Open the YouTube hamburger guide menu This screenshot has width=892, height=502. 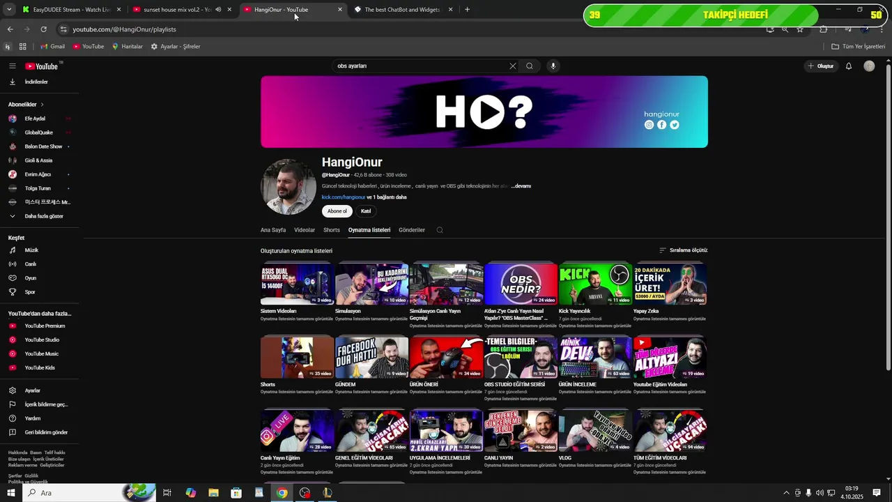[12, 66]
